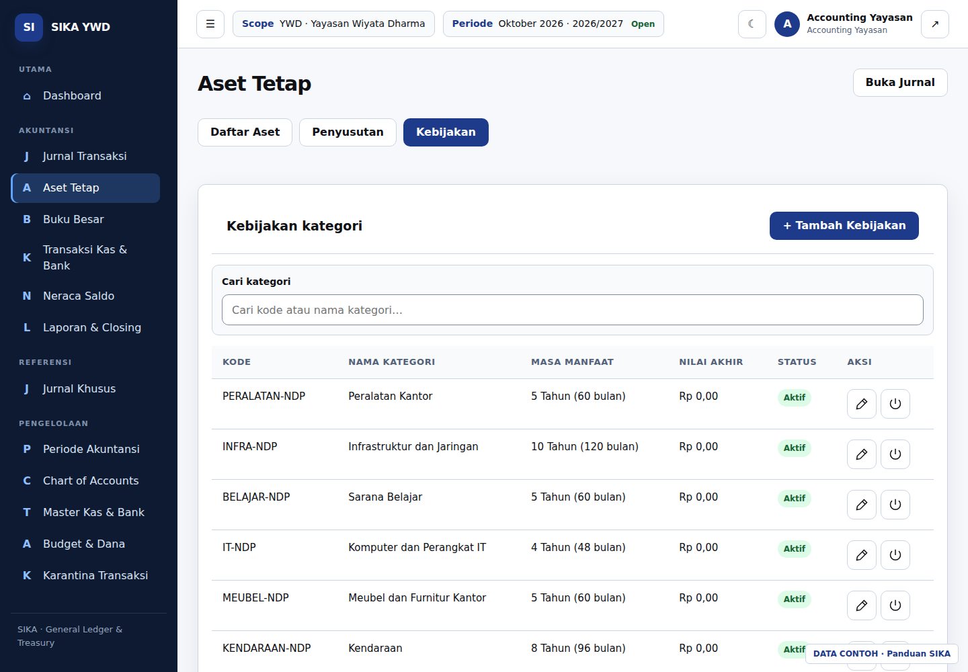Open the Dashboard home page
Screen dimensions: 968x672
click(85, 95)
